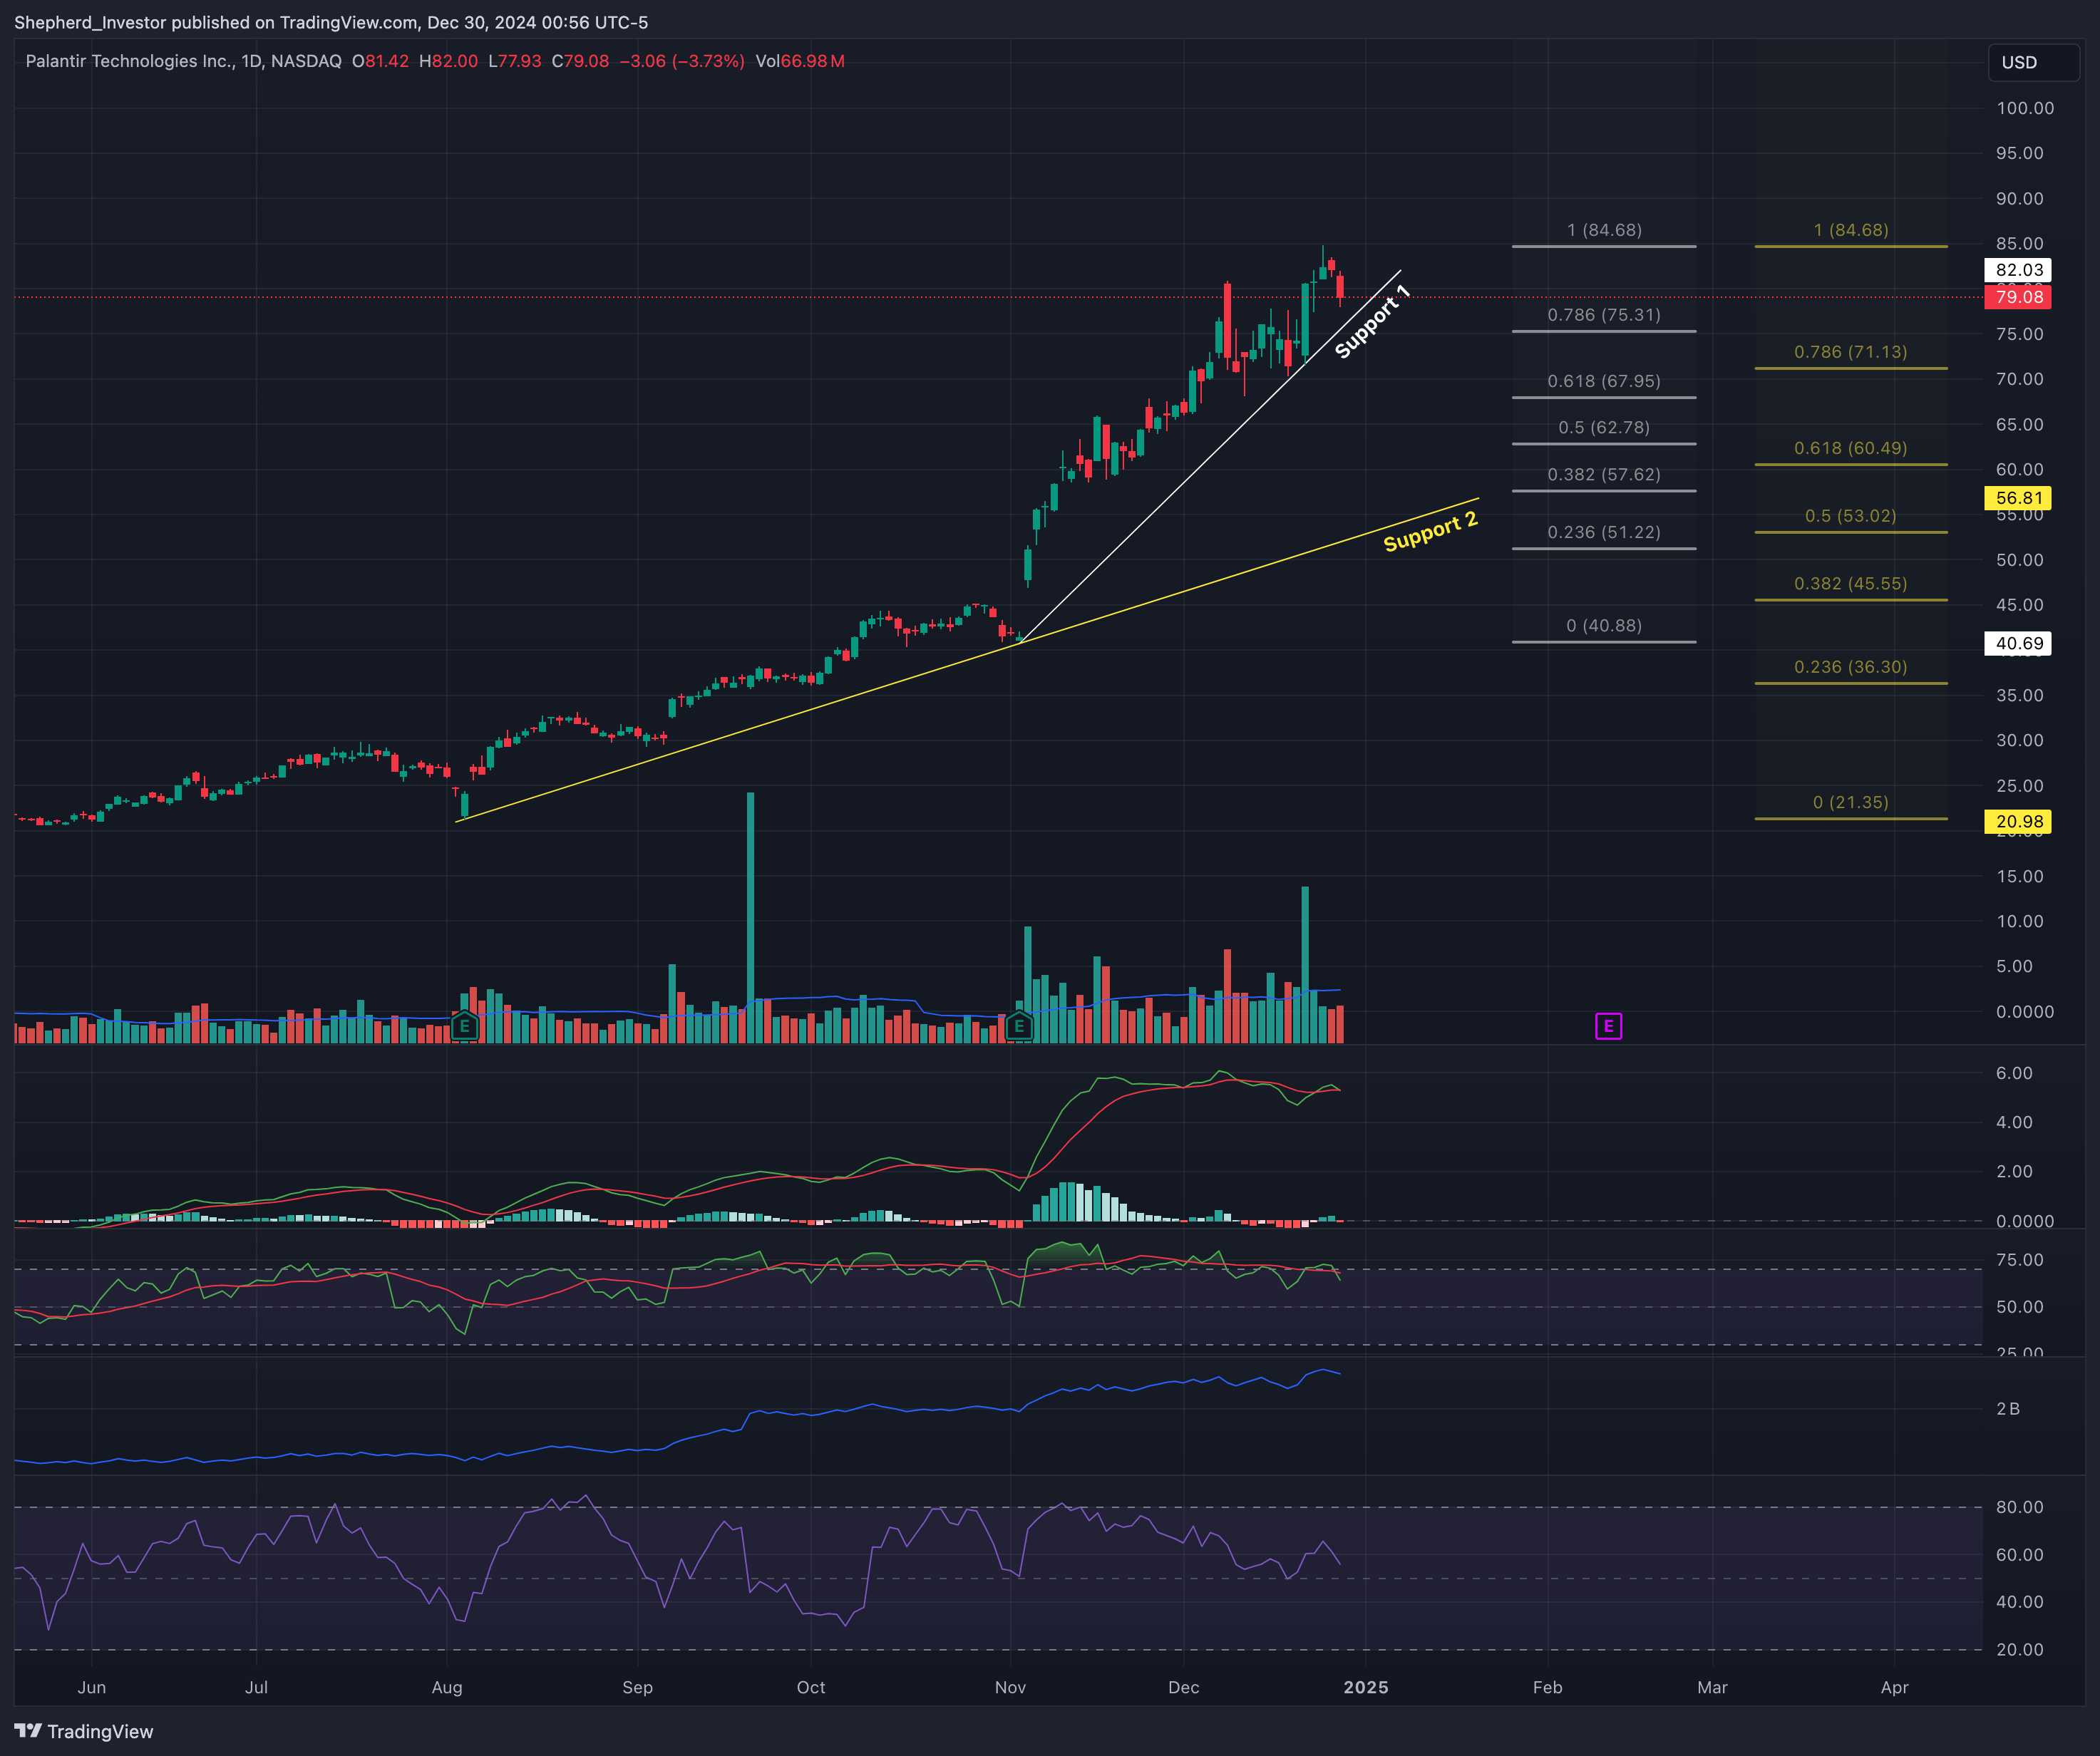
Task: Click the white price tag 82.03
Action: [2018, 270]
